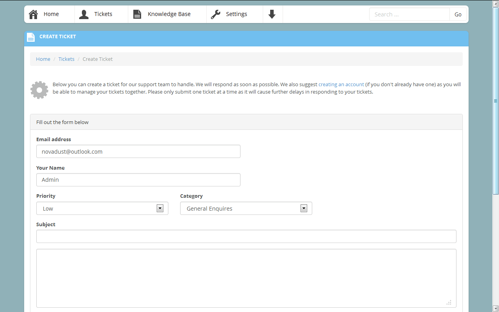Open the Knowledge Base menu
Image resolution: width=499 pixels, height=312 pixels.
pyautogui.click(x=169, y=14)
